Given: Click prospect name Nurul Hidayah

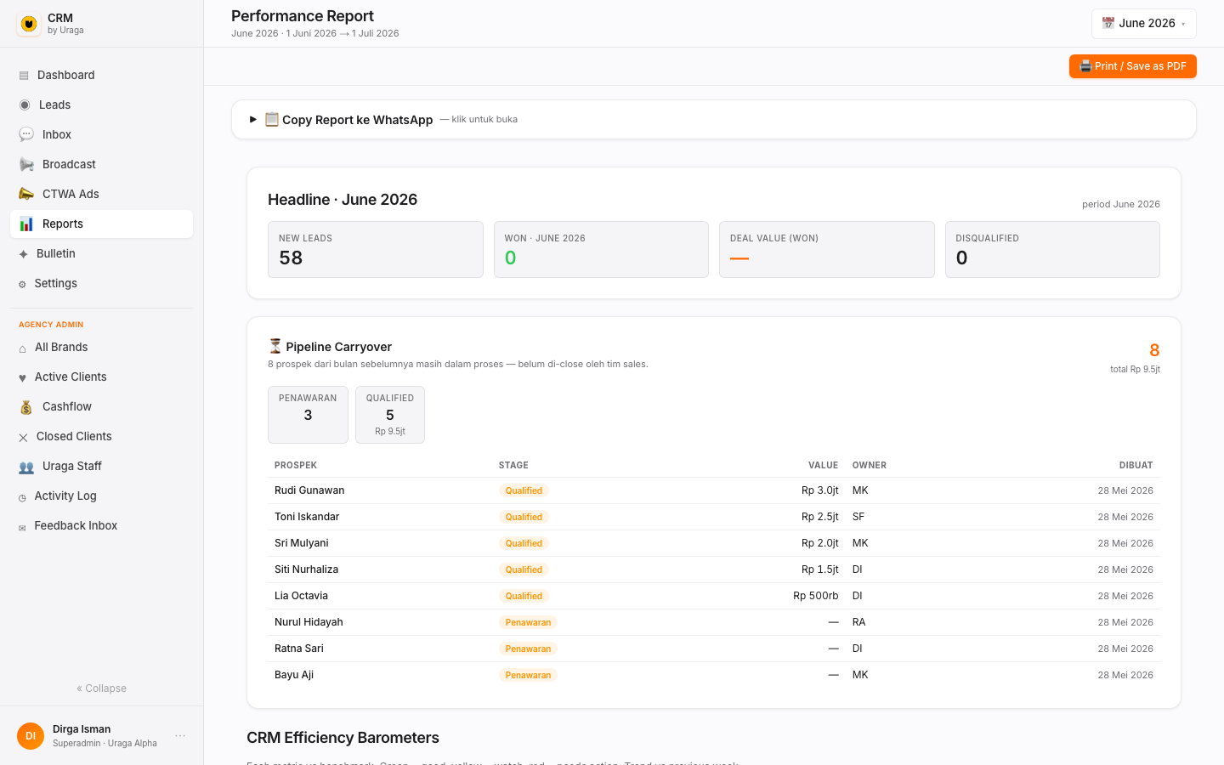Looking at the screenshot, I should (309, 622).
